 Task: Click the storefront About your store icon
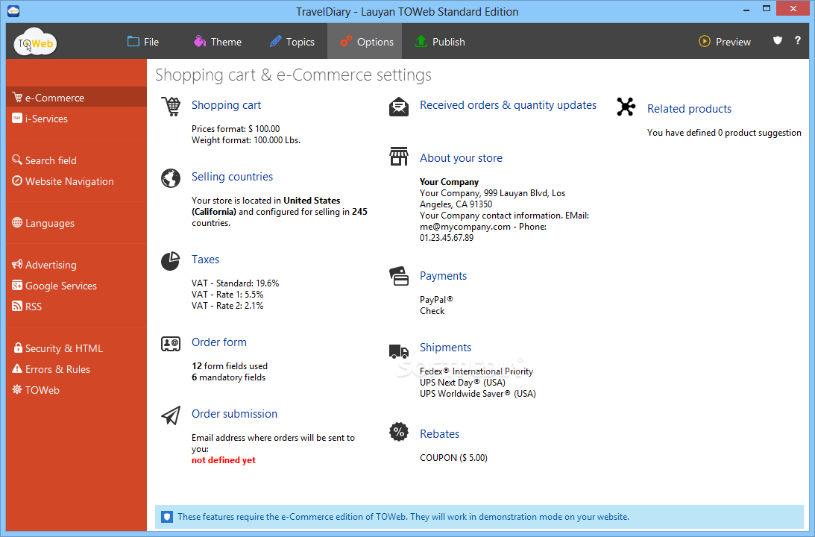399,156
